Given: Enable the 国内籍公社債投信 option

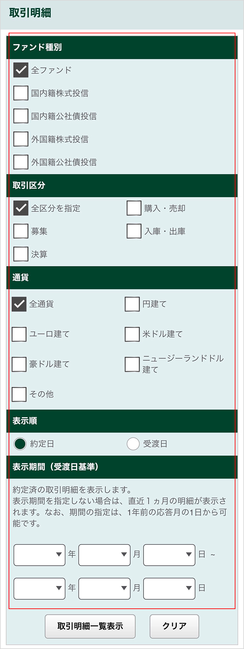Looking at the screenshot, I should (20, 116).
